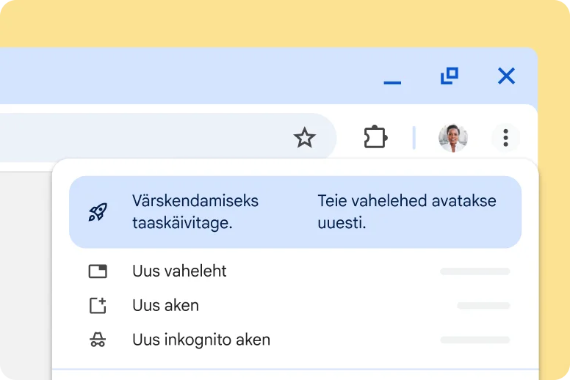Choose Uus aken from the menu
Screen dimensions: 570x380
click(165, 306)
